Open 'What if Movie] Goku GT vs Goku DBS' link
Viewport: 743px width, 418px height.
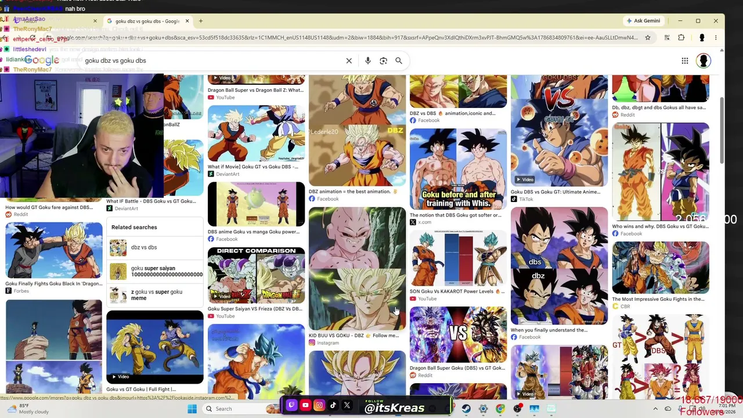click(x=253, y=167)
